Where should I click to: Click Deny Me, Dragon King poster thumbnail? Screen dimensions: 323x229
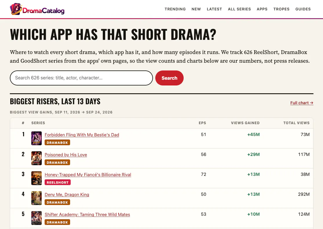click(37, 198)
